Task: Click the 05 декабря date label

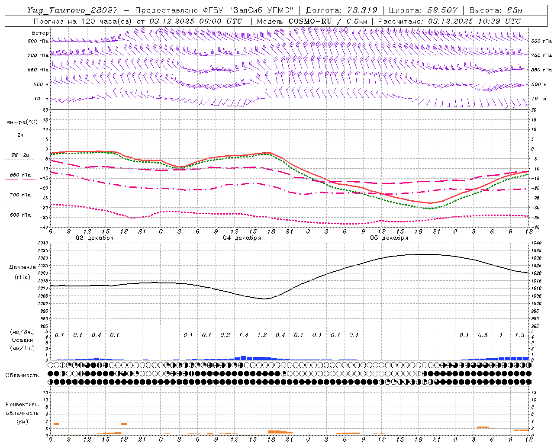Action: tap(389, 238)
